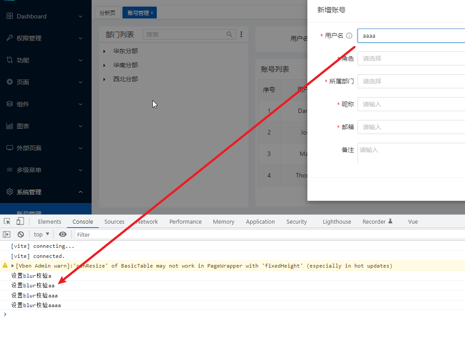The height and width of the screenshot is (337, 465).
Task: Click the info icon next to 用户名
Action: click(x=349, y=36)
